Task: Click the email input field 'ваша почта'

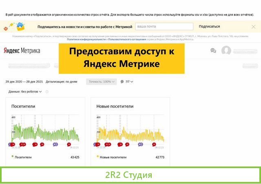Action: 164,26
